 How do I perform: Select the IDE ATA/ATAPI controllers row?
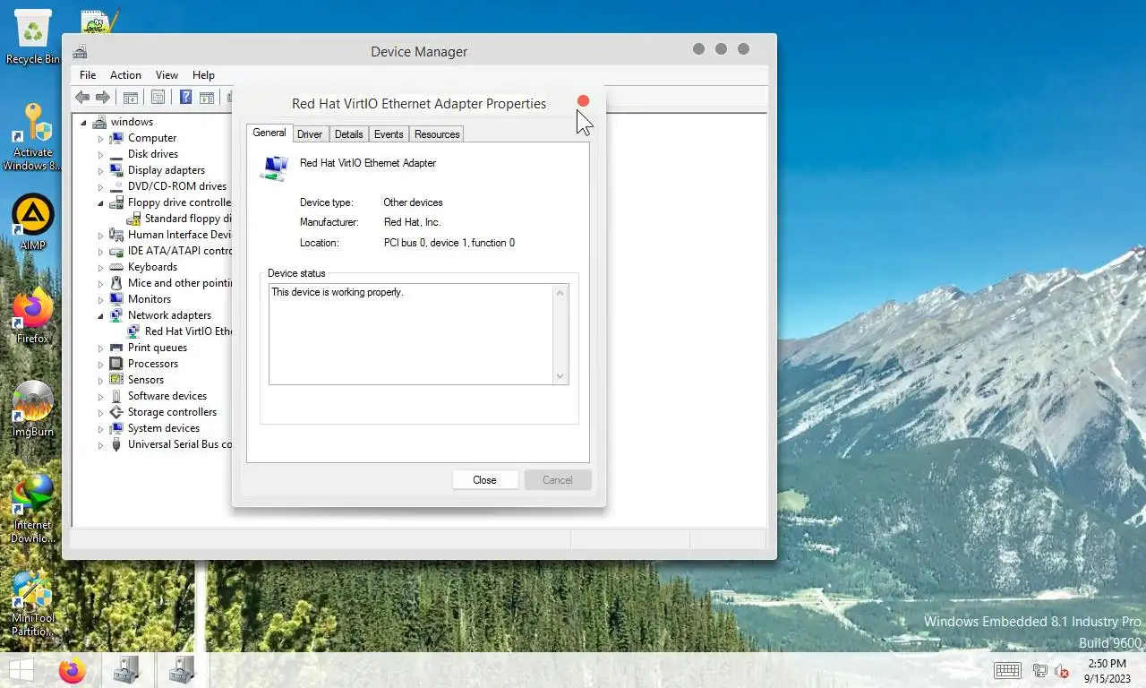coord(171,251)
